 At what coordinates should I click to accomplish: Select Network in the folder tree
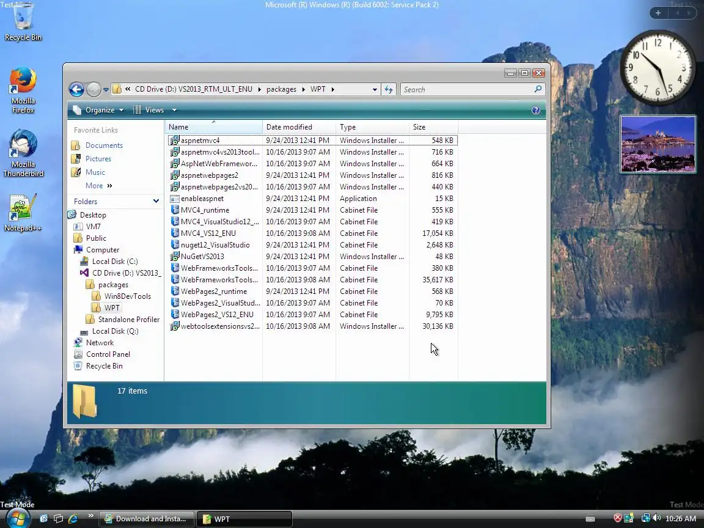[100, 343]
